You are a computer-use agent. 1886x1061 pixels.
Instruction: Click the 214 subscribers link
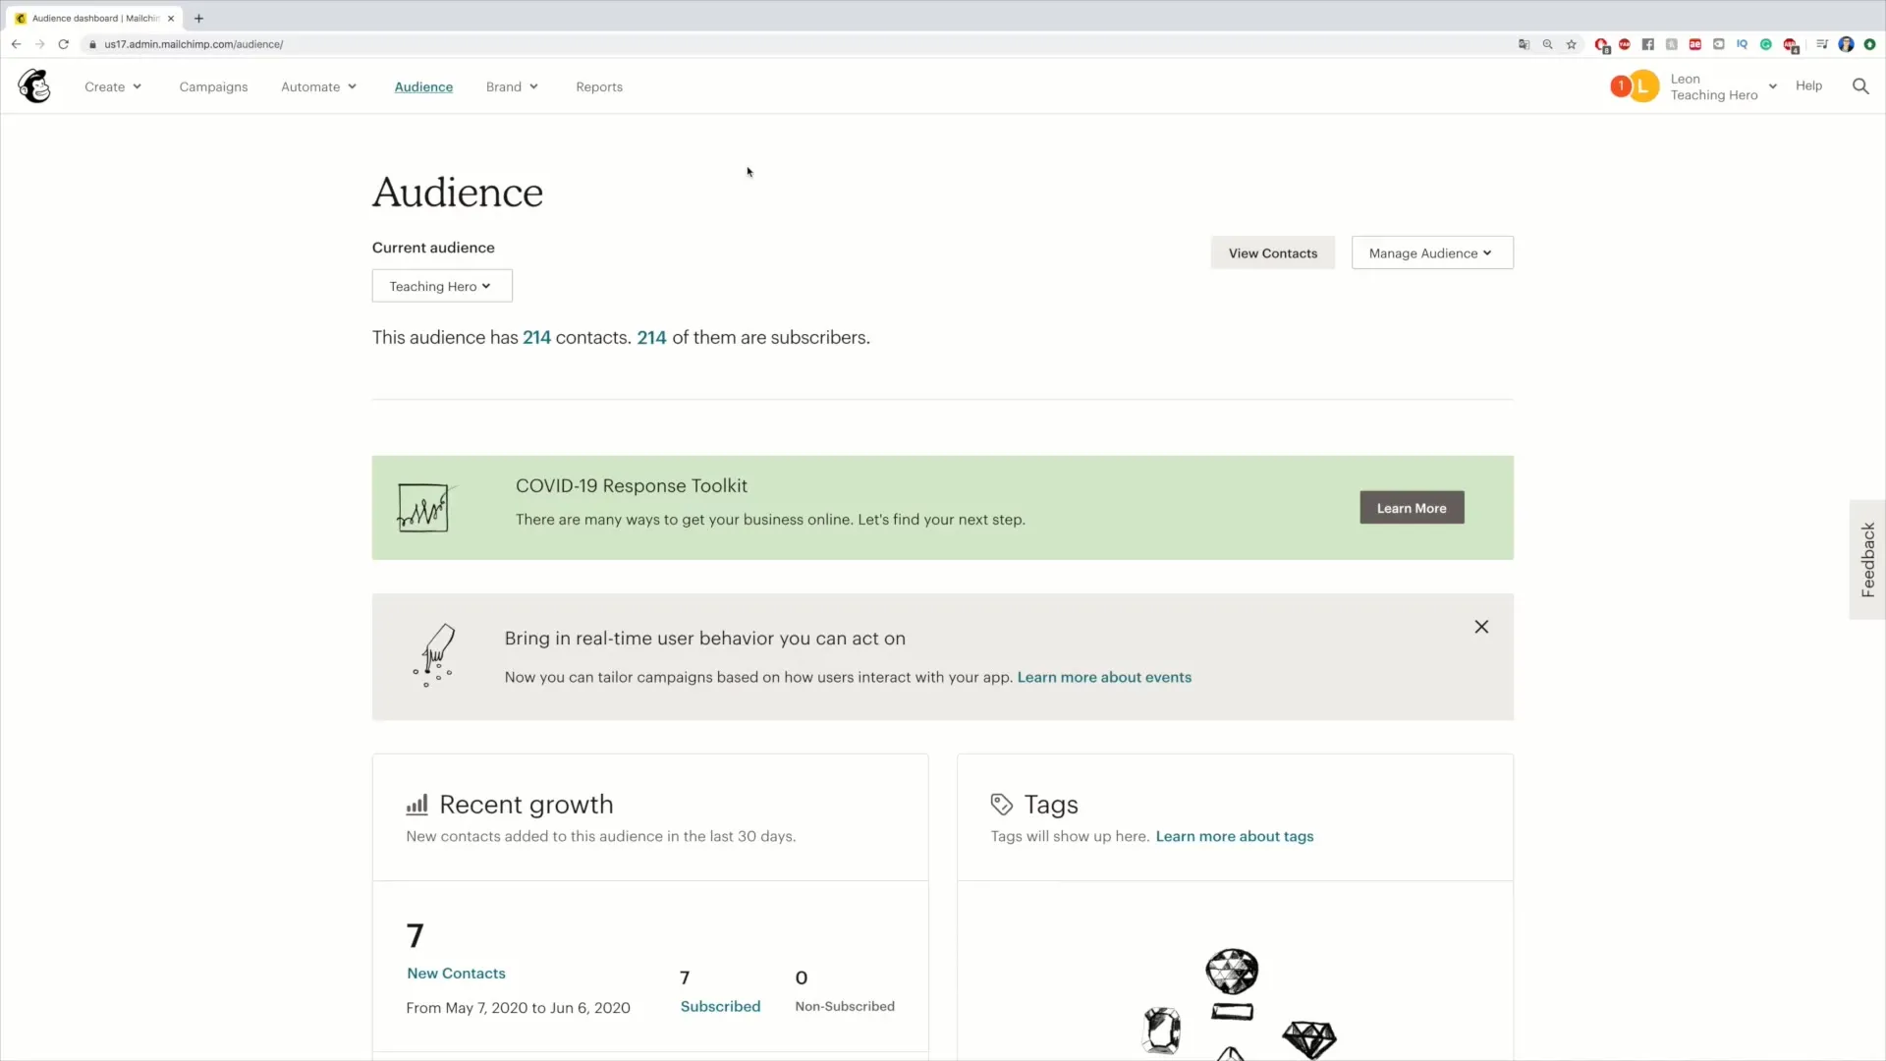651,337
